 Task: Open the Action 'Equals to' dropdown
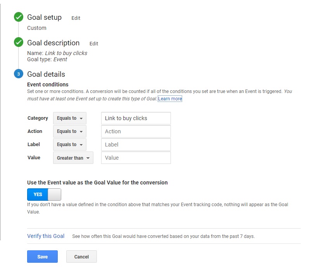(x=70, y=131)
